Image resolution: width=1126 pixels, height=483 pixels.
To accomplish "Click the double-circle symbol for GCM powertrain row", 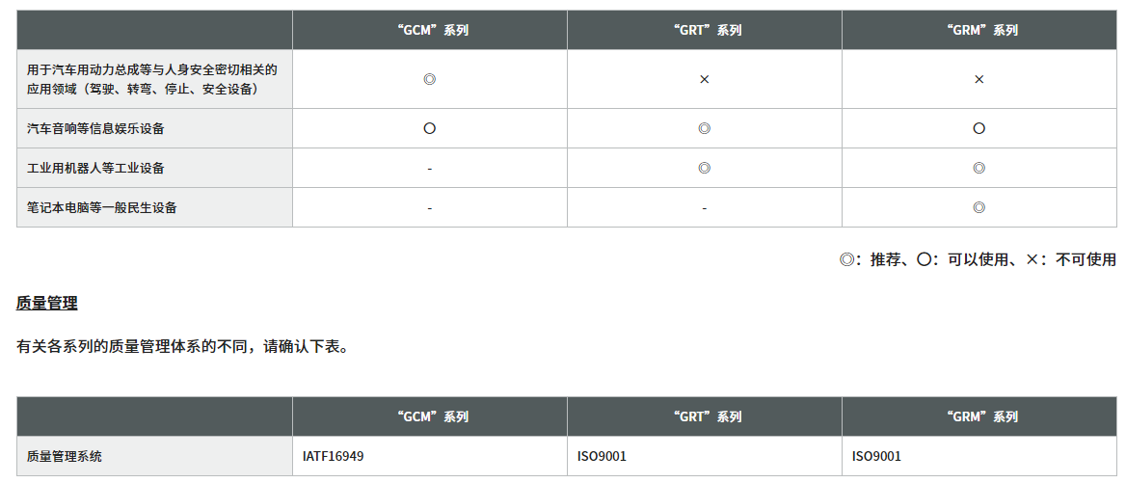I will (x=429, y=79).
